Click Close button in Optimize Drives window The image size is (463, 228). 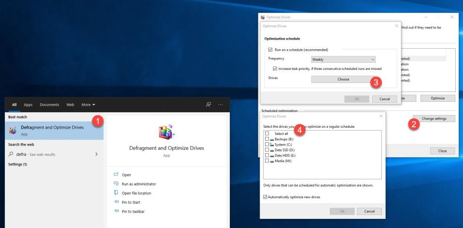(x=442, y=151)
